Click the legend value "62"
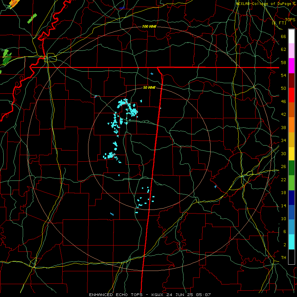 [x=283, y=49]
